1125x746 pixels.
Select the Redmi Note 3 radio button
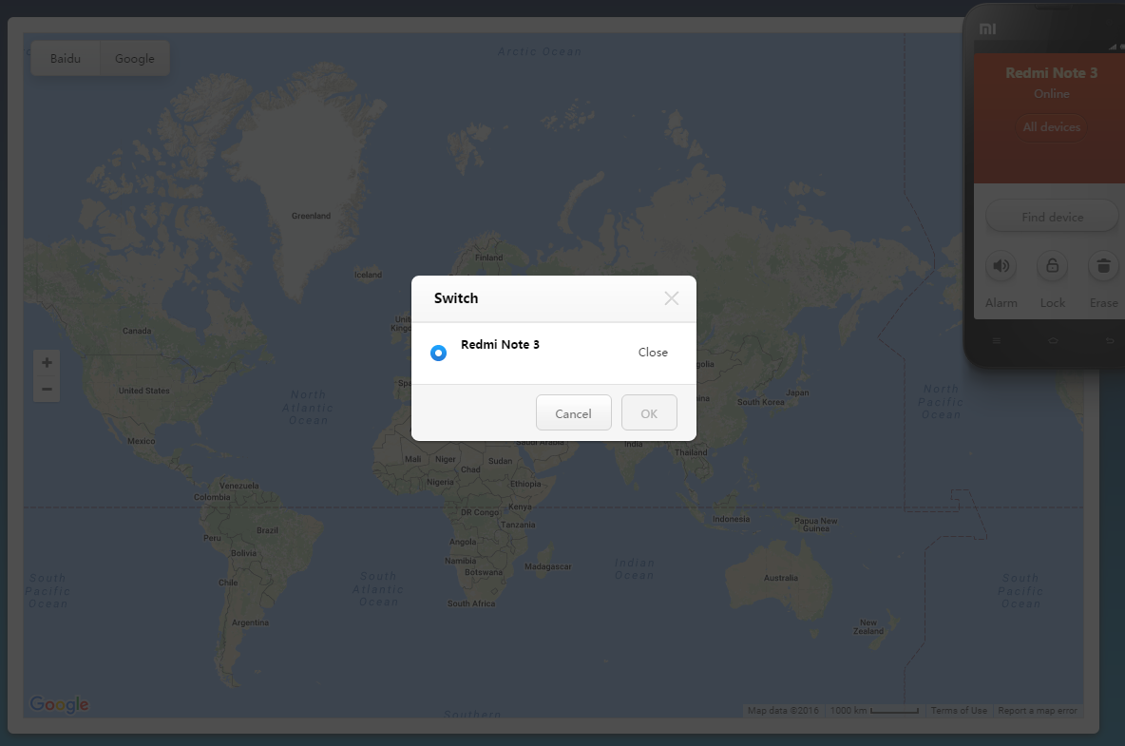click(x=438, y=353)
